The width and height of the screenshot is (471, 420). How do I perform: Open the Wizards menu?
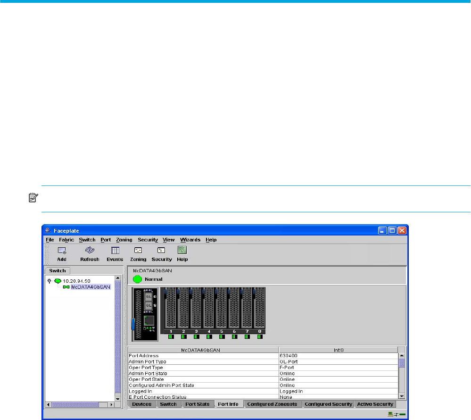pos(190,240)
